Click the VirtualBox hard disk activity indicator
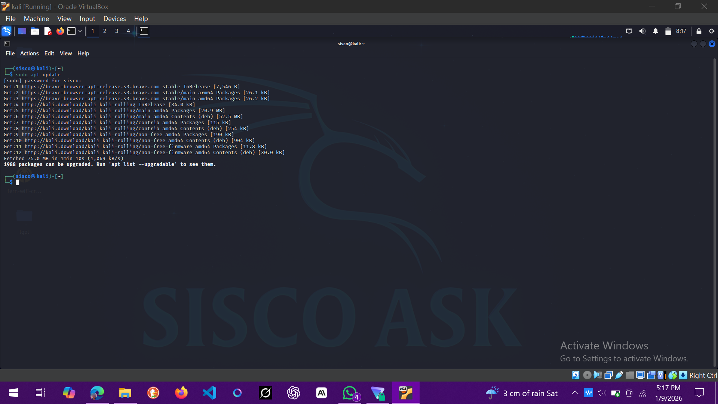Viewport: 718px width, 404px height. point(576,375)
